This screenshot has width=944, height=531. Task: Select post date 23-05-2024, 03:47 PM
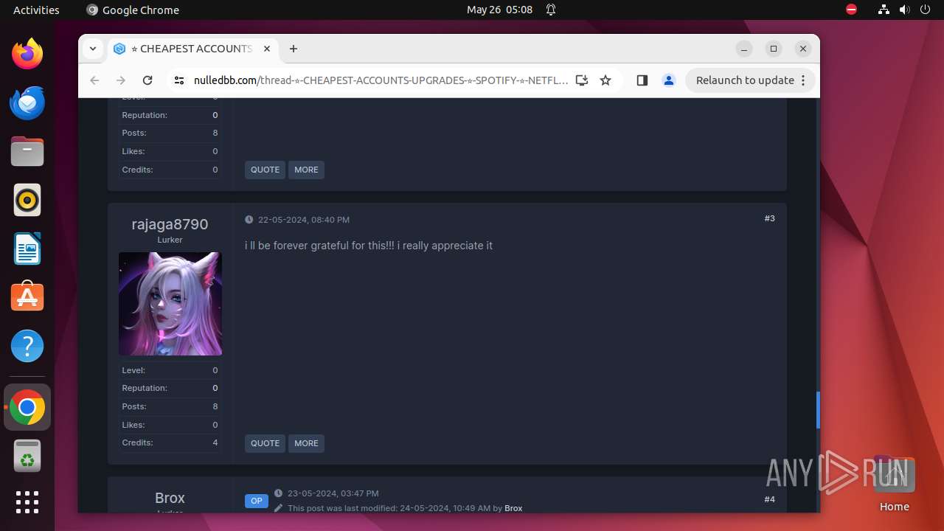click(x=333, y=493)
